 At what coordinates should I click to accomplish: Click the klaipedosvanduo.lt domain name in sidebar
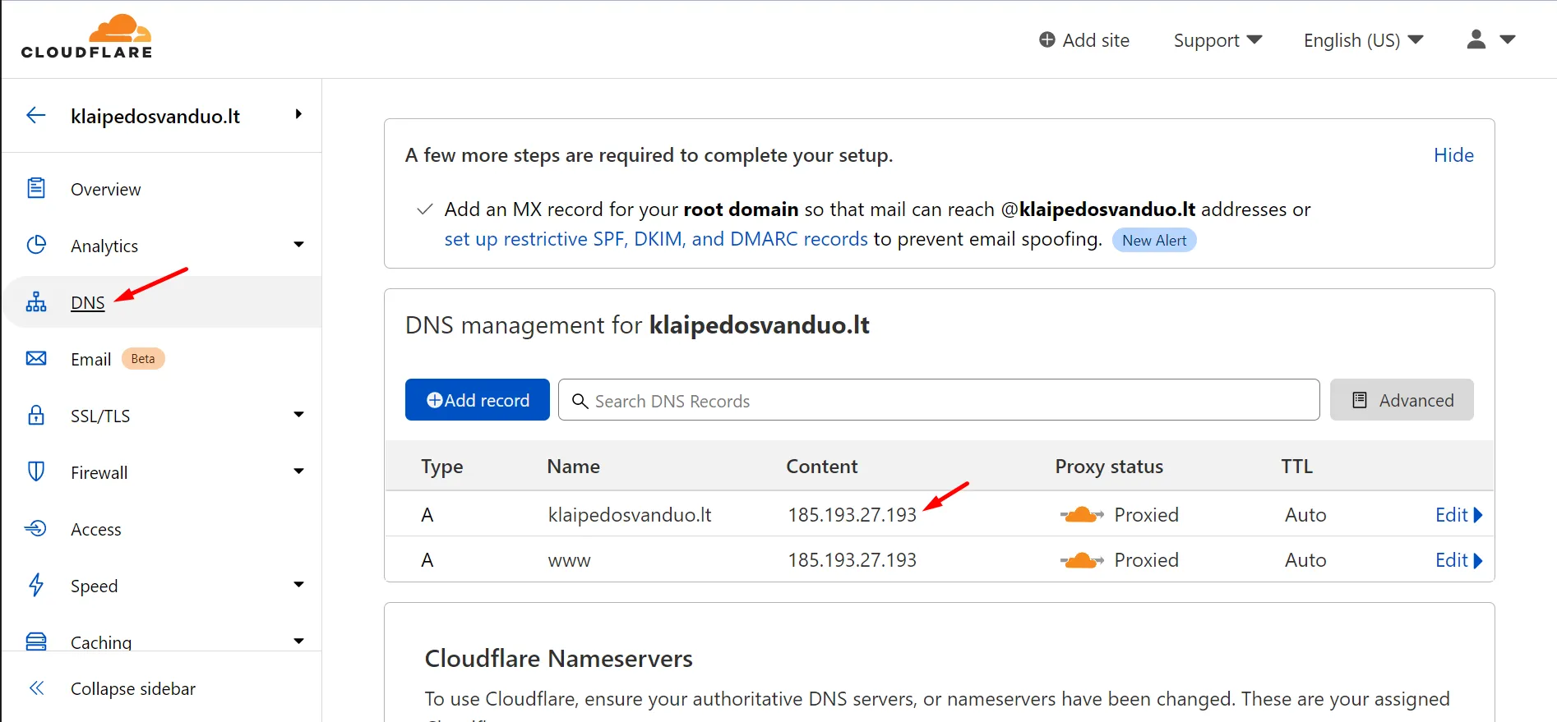tap(155, 116)
